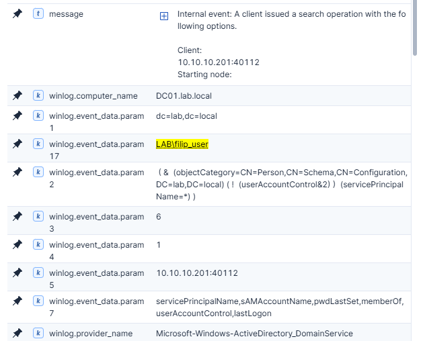The image size is (423, 341).
Task: Select the winlog.event_data.param4 field name
Action: click(x=96, y=251)
